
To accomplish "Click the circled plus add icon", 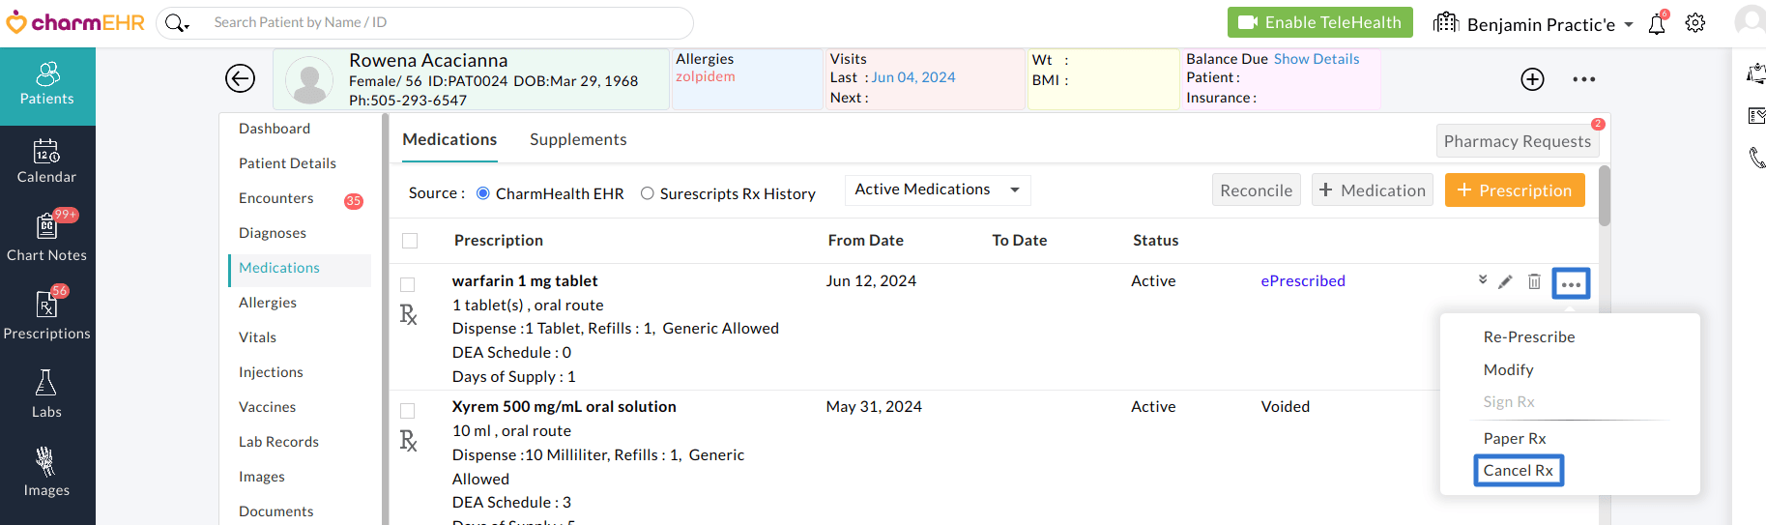I will (x=1532, y=79).
